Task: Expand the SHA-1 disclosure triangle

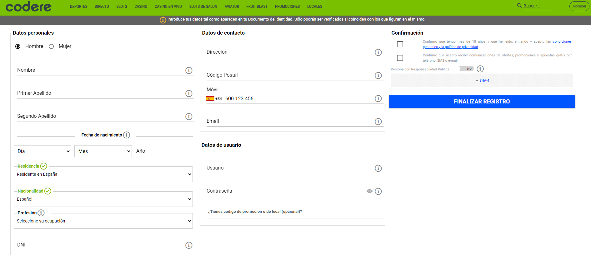Action: [477, 80]
